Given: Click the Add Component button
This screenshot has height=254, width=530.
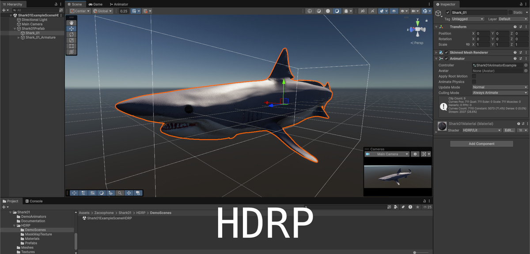Looking at the screenshot, I should tap(481, 144).
